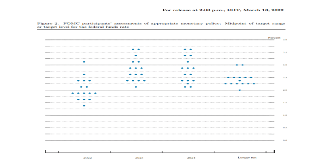Click the 3.0 y-axis tick label

pos(285,65)
